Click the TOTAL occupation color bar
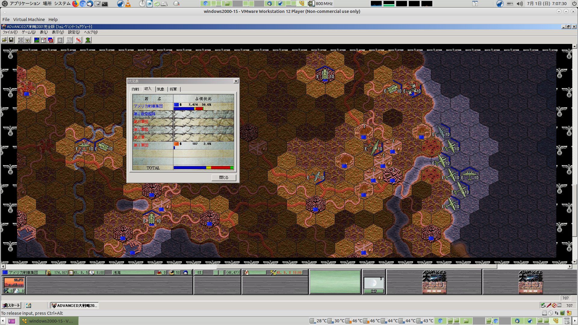The width and height of the screenshot is (578, 325). coord(204,168)
